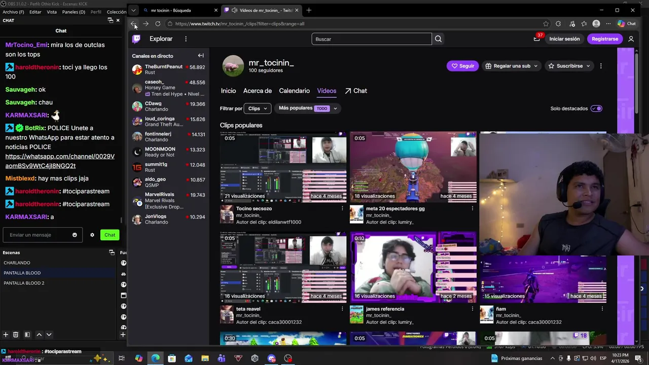Viewport: 649px width, 365px height.
Task: Open chat settings gear icon
Action: tap(92, 235)
